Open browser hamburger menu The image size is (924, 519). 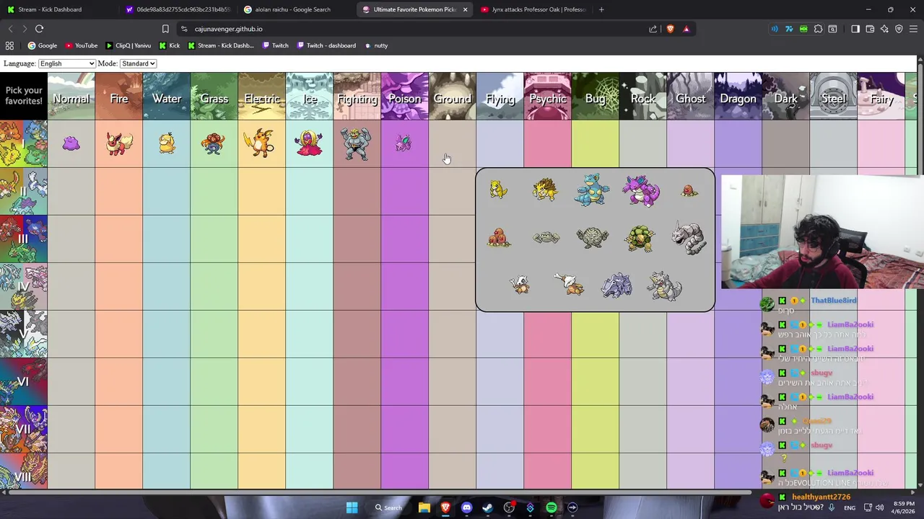(x=914, y=29)
